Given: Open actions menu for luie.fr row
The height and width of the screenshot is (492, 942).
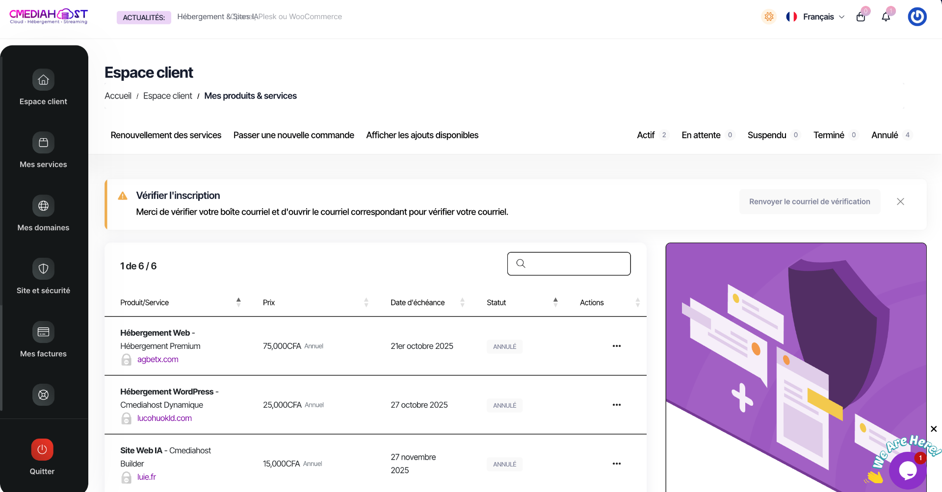Looking at the screenshot, I should (x=617, y=464).
